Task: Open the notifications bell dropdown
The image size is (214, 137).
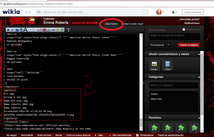Action: (x=174, y=12)
